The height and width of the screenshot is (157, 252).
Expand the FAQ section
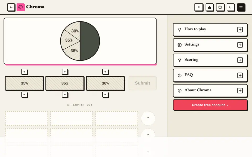240,75
